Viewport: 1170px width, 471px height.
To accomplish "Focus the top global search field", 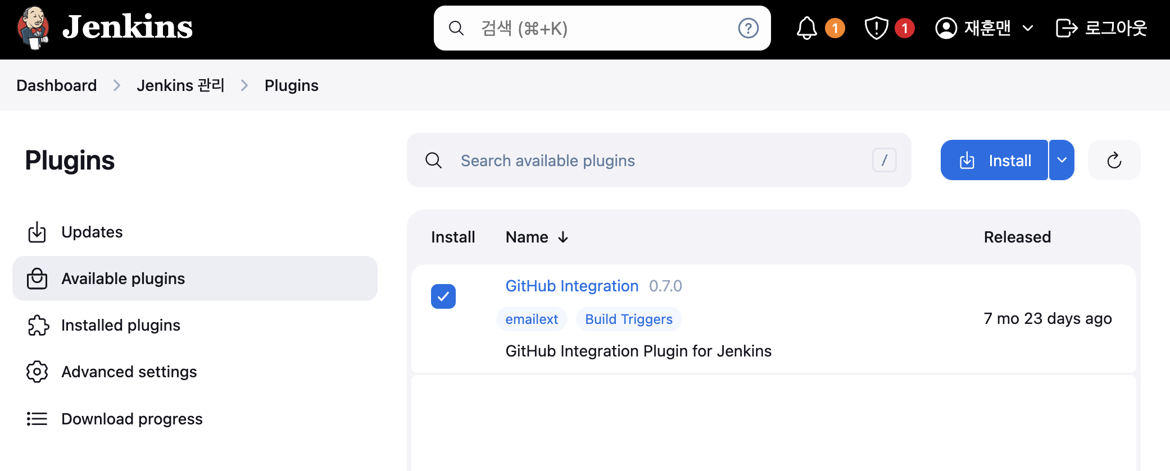I will pyautogui.click(x=602, y=28).
